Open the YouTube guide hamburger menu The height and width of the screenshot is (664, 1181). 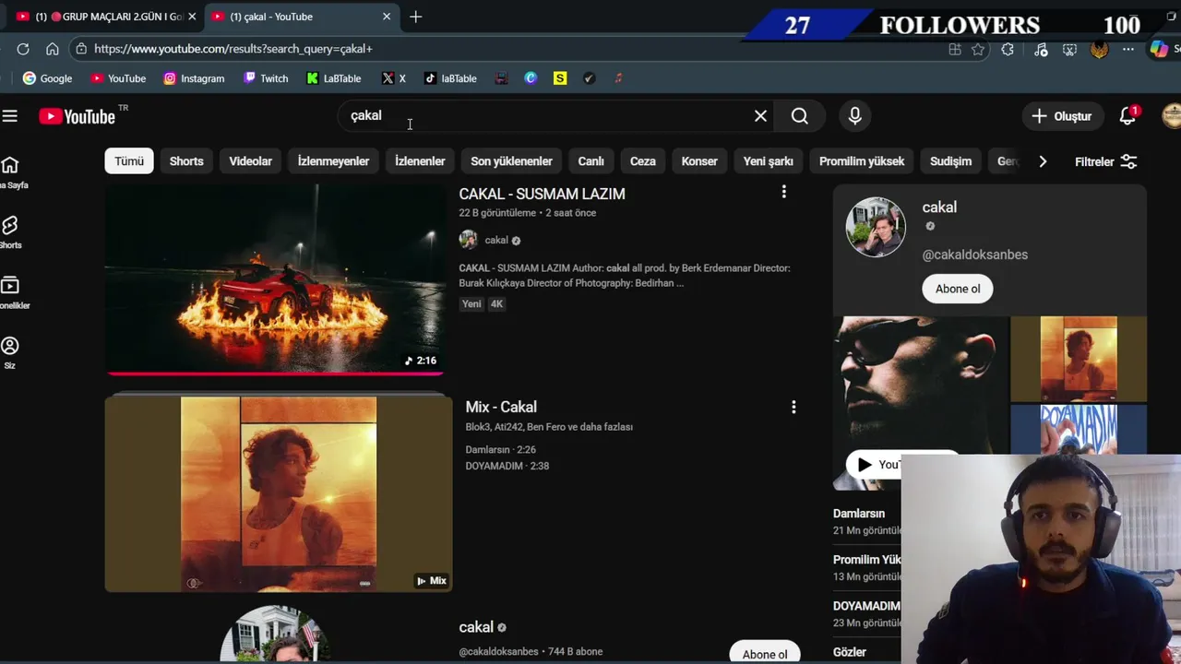click(x=9, y=116)
